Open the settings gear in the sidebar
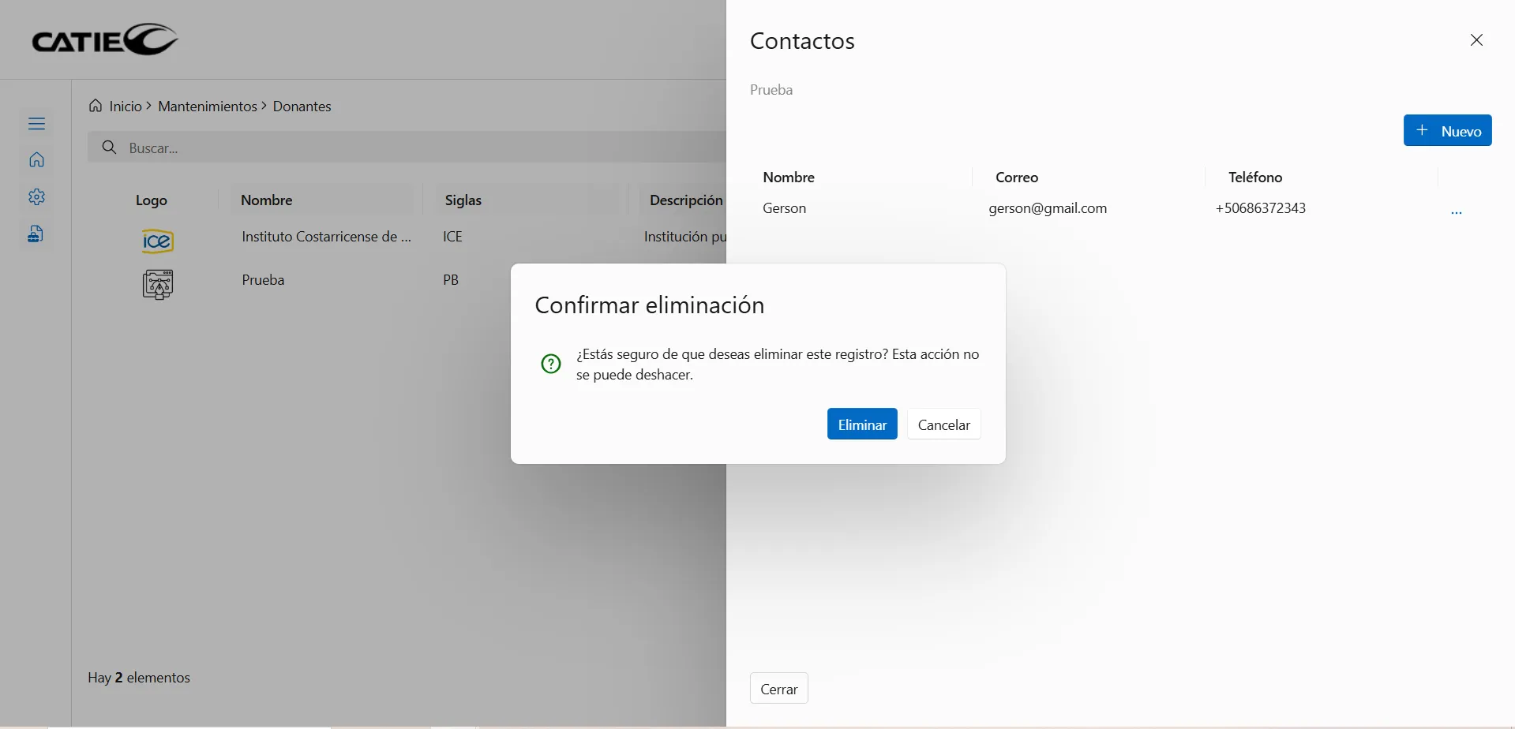Viewport: 1515px width, 729px height. click(36, 197)
